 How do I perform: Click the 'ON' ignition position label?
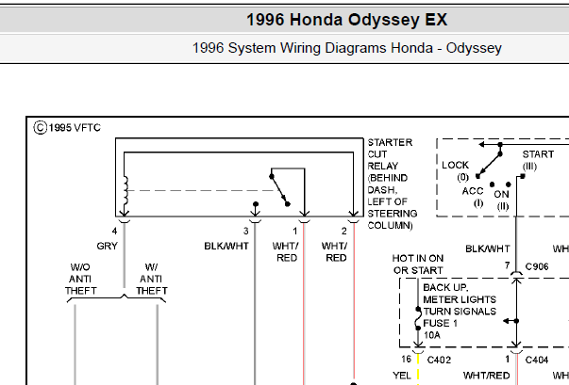pyautogui.click(x=501, y=194)
